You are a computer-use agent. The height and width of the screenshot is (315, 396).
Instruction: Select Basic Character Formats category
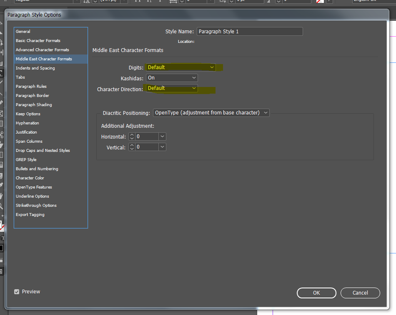tap(51, 41)
